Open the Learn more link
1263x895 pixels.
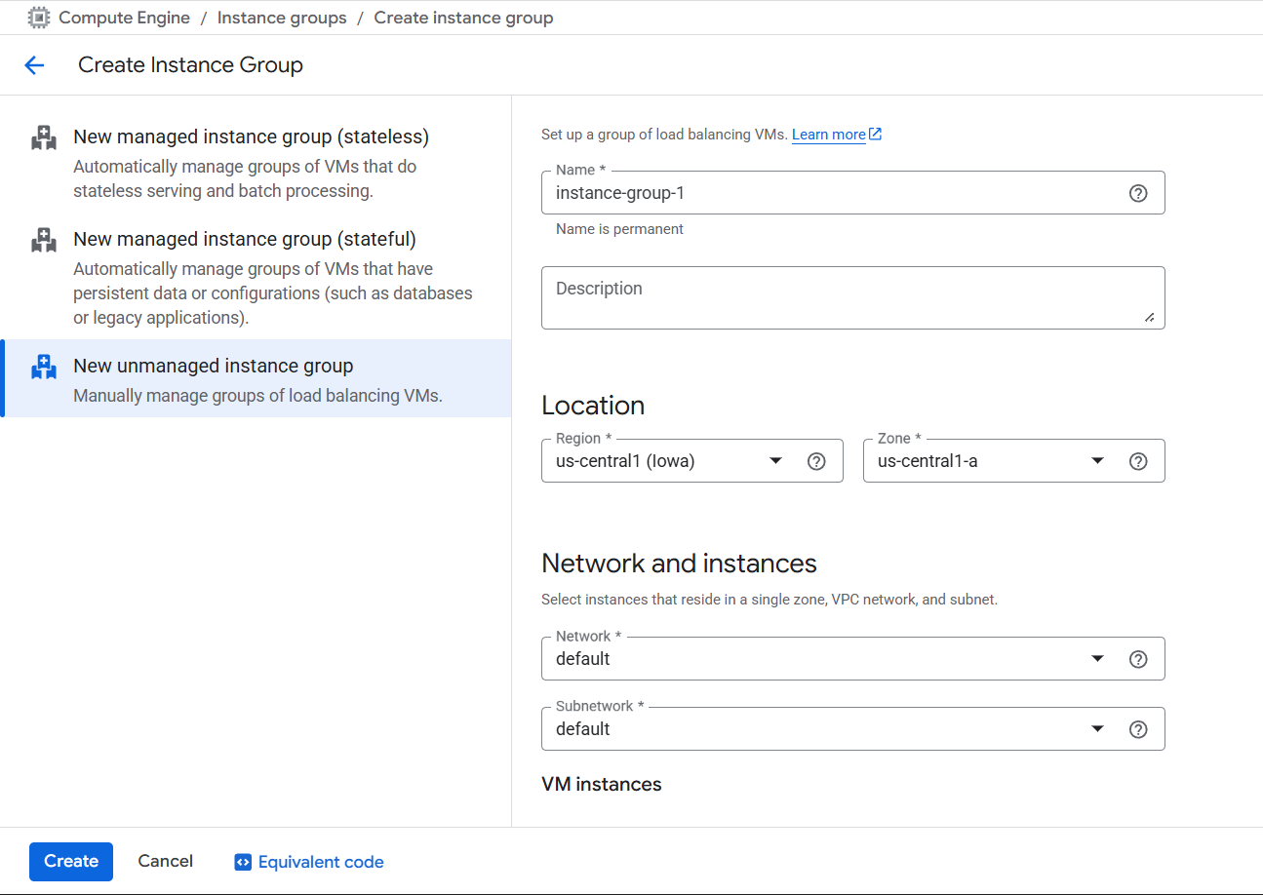point(828,135)
